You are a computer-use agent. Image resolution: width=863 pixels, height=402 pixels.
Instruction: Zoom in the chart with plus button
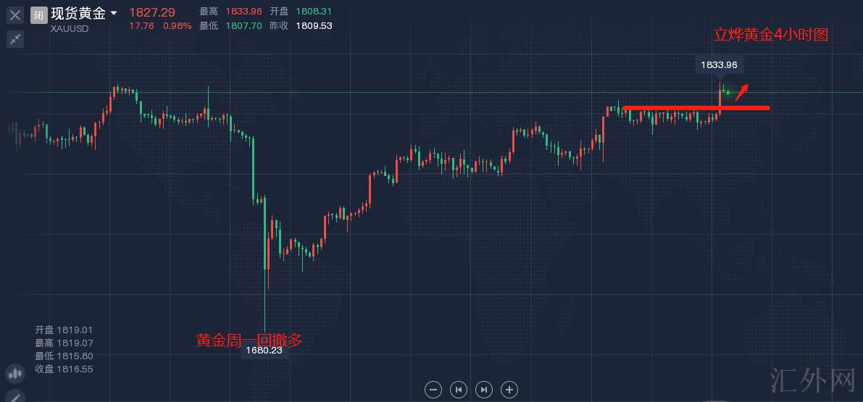509,390
